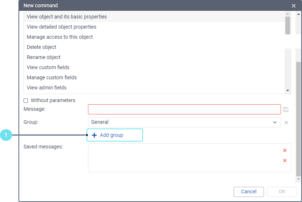Select Delete object in the list
The height and width of the screenshot is (202, 302).
tap(42, 47)
